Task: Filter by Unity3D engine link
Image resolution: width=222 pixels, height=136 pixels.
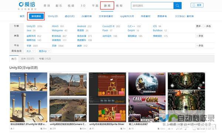Action: pyautogui.click(x=31, y=26)
